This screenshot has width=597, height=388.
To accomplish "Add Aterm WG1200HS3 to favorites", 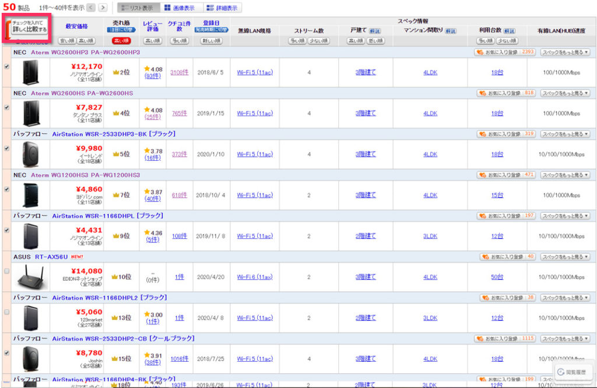I will click(507, 175).
